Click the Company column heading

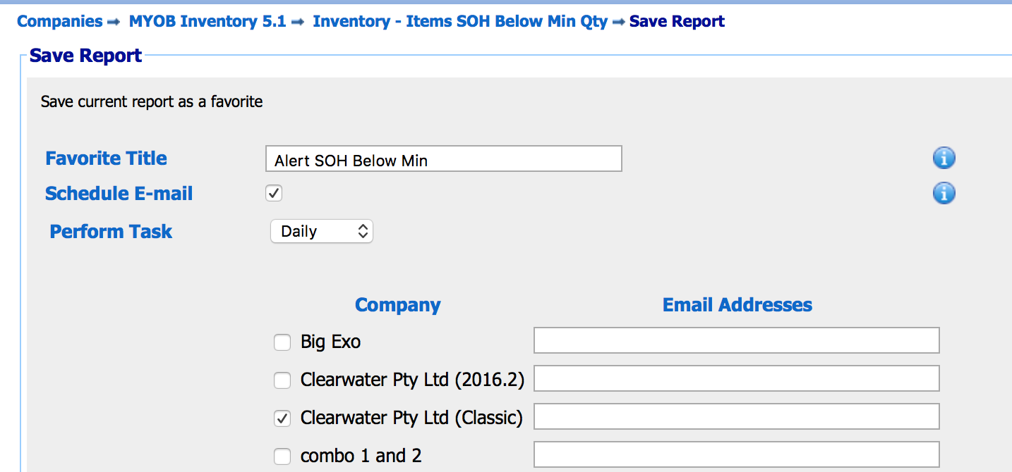pos(398,305)
